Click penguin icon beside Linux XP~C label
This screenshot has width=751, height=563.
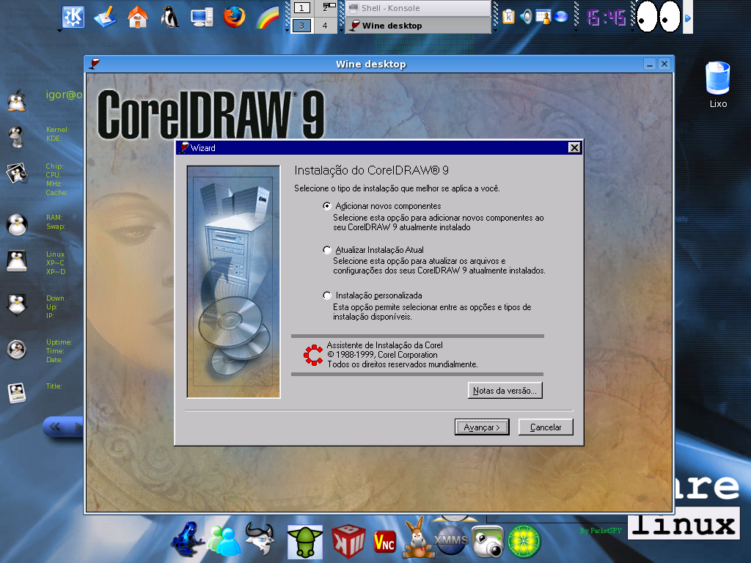(x=17, y=262)
